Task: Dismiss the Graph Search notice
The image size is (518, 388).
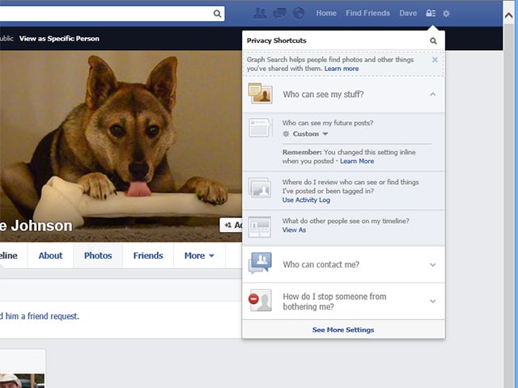Action: pos(435,60)
